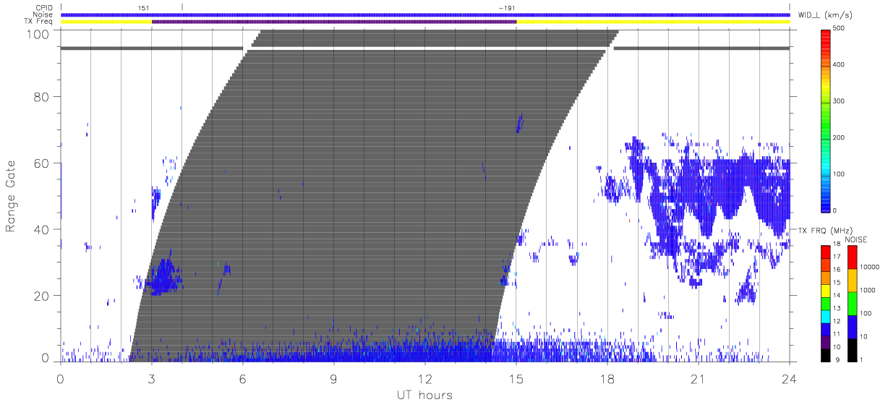The image size is (888, 410).
Task: Click the blue Noise strip along the top
Action: tap(425, 14)
